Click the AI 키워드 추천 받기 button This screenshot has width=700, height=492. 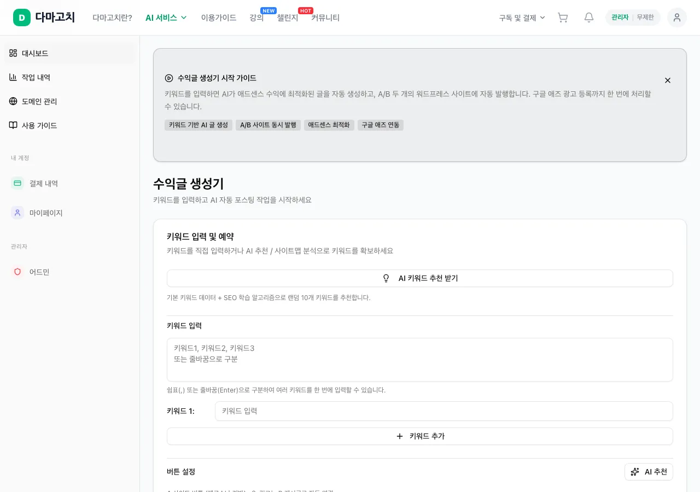coord(420,278)
